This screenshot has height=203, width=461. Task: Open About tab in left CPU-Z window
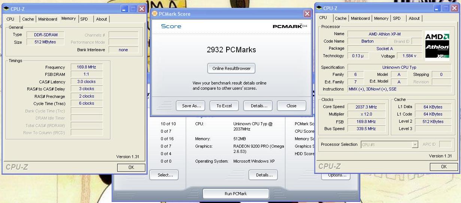click(x=101, y=19)
